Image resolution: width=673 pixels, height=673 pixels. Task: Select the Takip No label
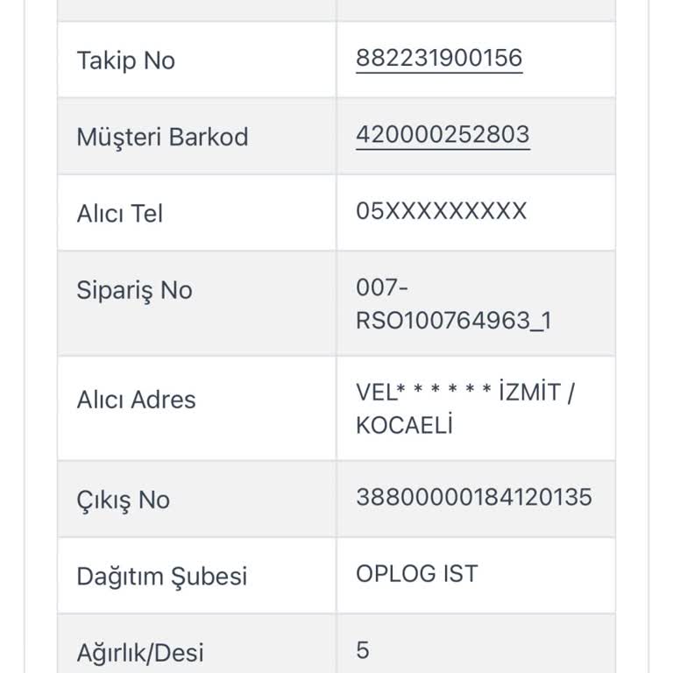click(126, 60)
